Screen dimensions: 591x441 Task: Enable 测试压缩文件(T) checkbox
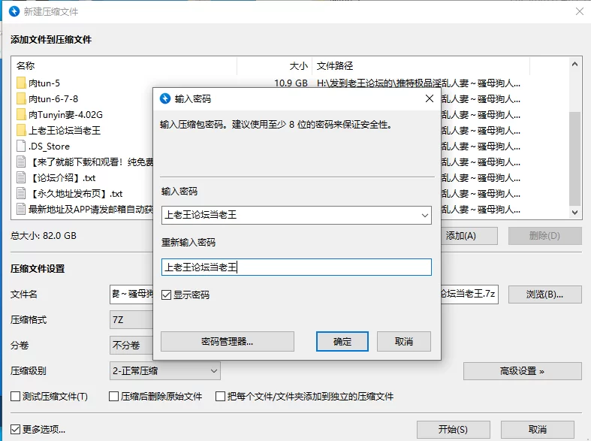(x=16, y=397)
